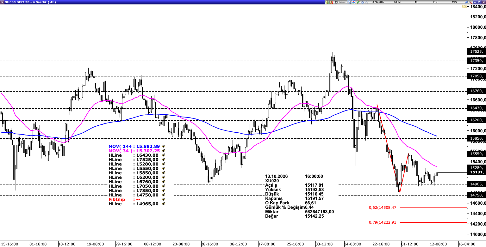Click the Forinvest logo in the toolbar
Viewport: 486px width, 247px height.
340,2
